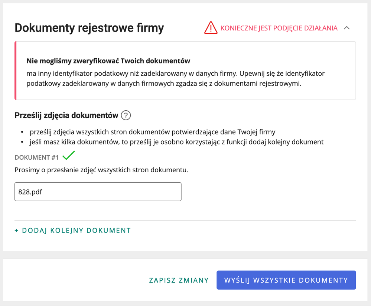This screenshot has width=371, height=306.
Task: Open the help question mark tooltip
Action: coord(126,115)
